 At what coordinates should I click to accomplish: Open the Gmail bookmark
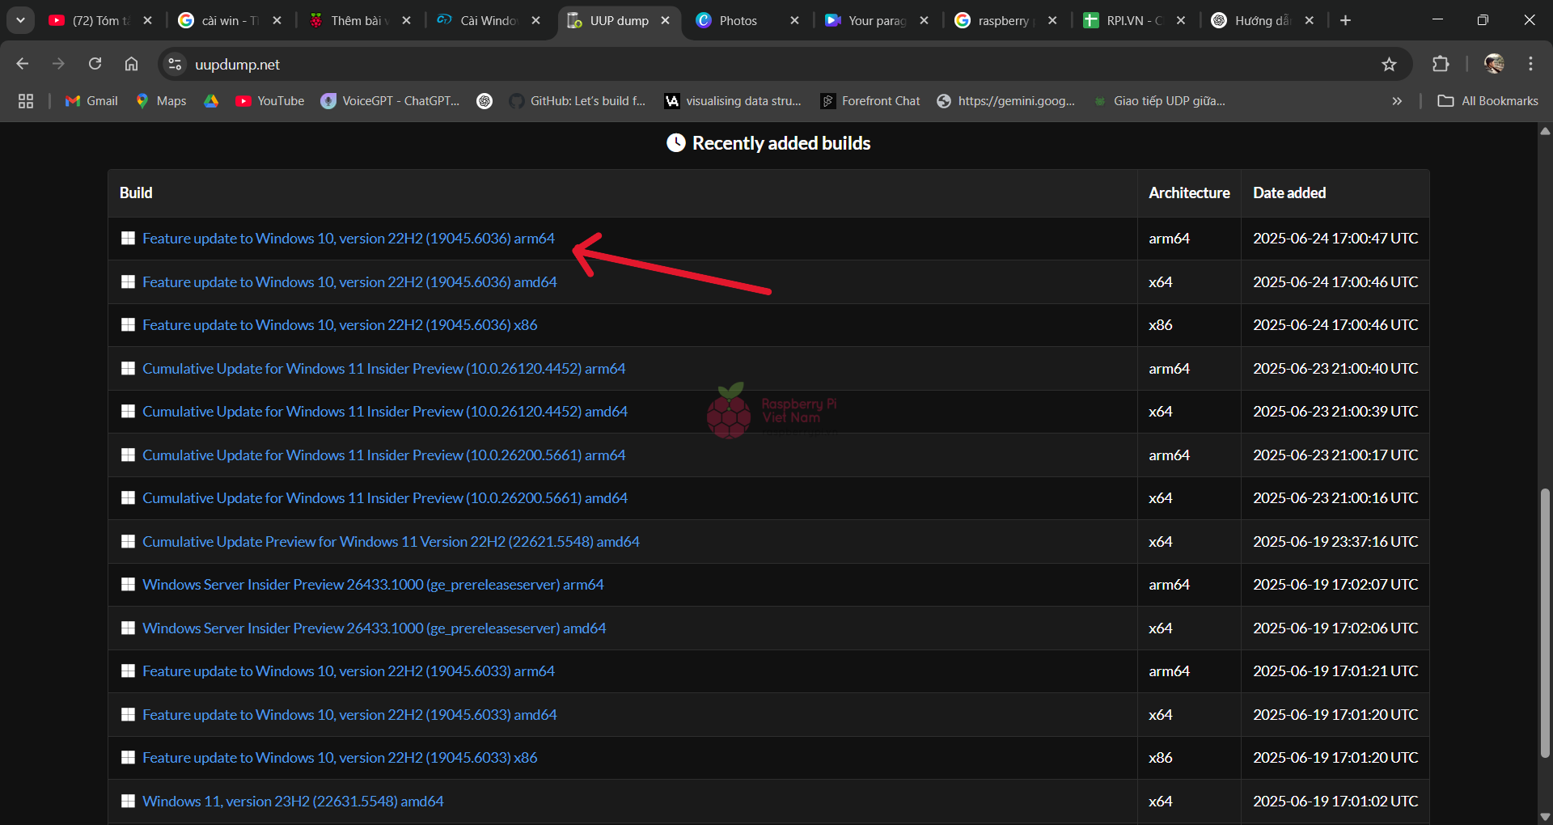coord(91,101)
